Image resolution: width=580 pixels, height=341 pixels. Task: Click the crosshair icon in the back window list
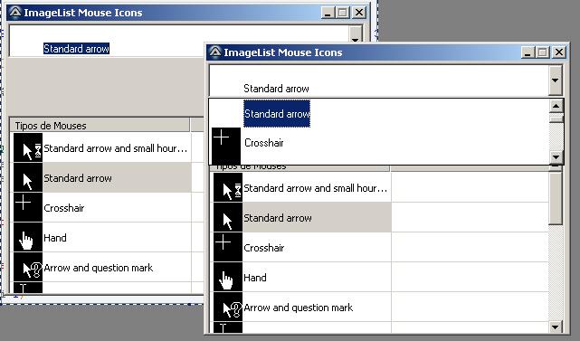(28, 208)
